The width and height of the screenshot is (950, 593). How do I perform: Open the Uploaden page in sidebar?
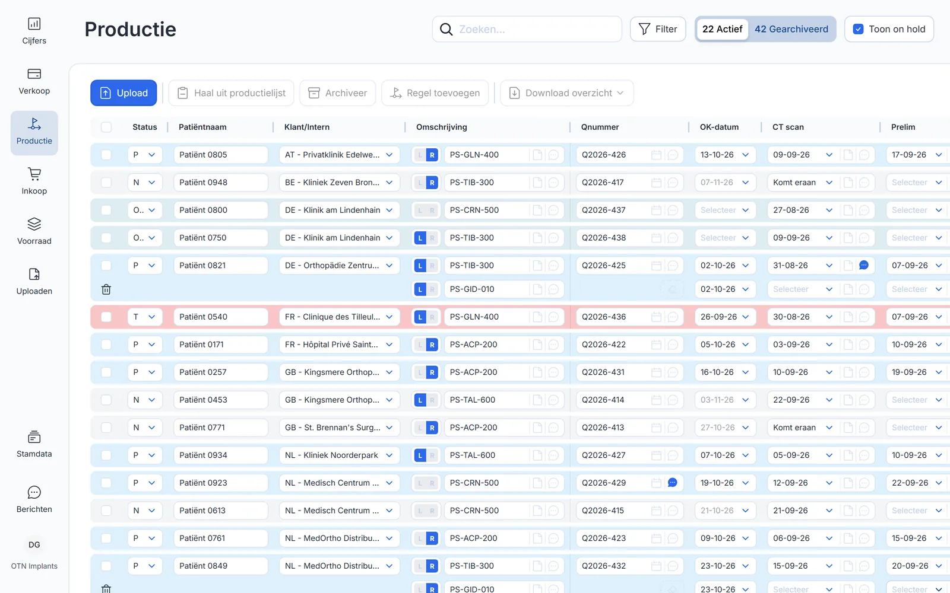tap(34, 282)
